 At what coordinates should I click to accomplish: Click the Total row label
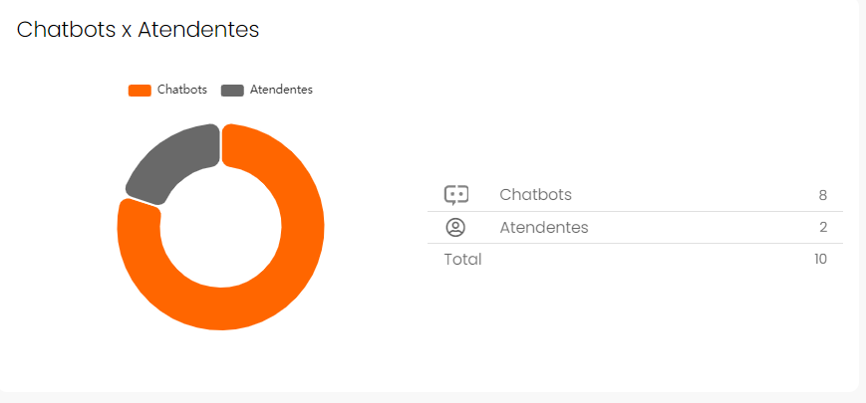click(x=462, y=260)
